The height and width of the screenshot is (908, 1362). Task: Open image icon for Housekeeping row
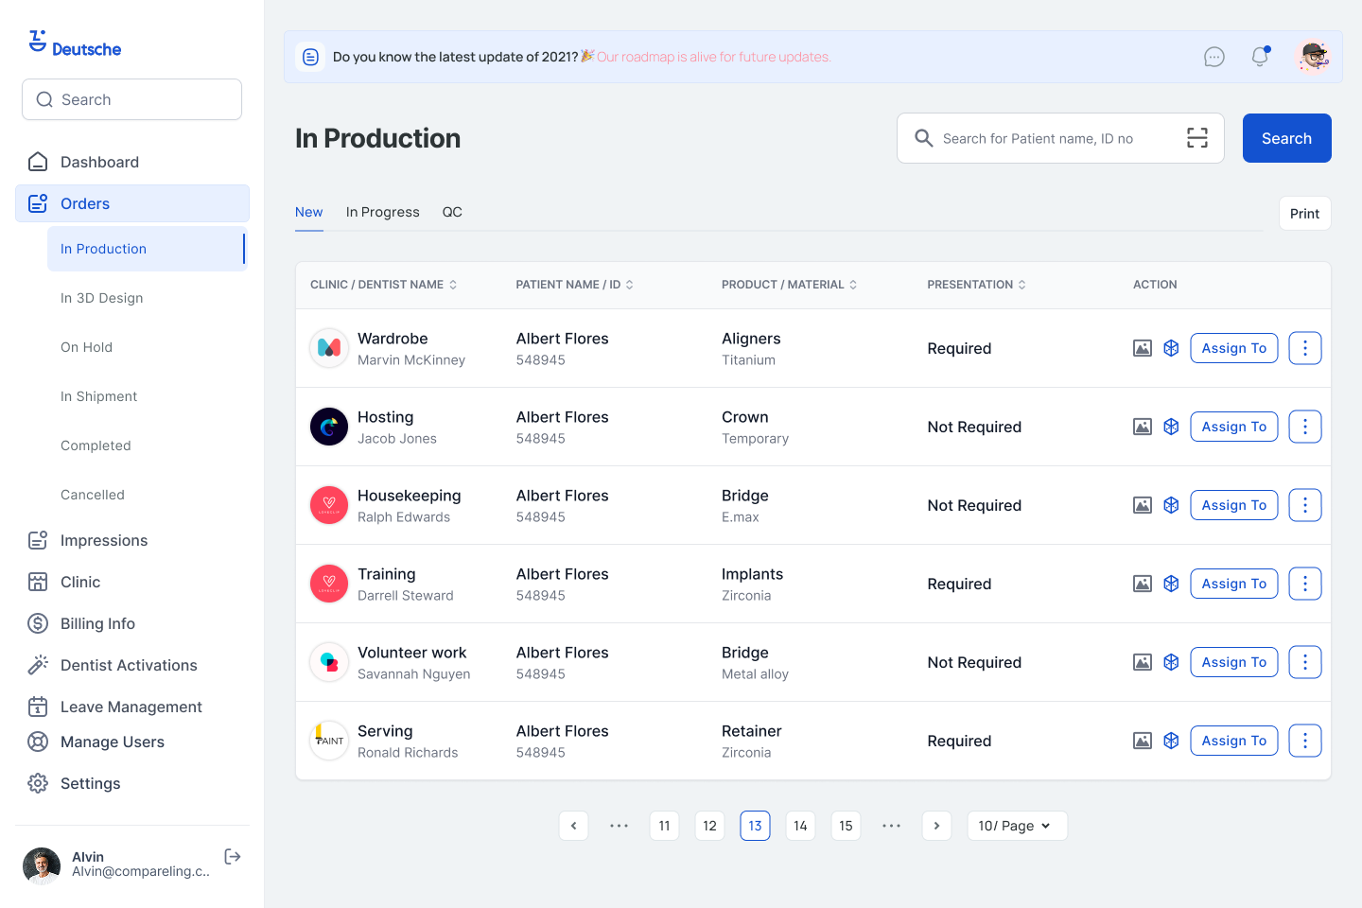click(x=1143, y=505)
